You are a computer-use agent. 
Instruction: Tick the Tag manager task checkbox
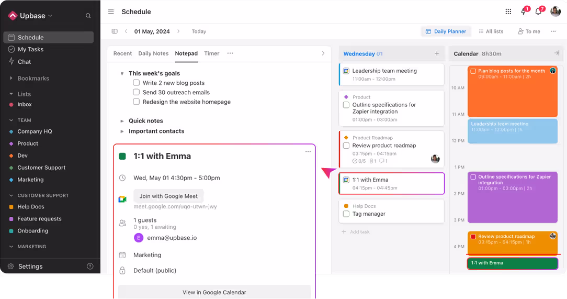pyautogui.click(x=346, y=214)
